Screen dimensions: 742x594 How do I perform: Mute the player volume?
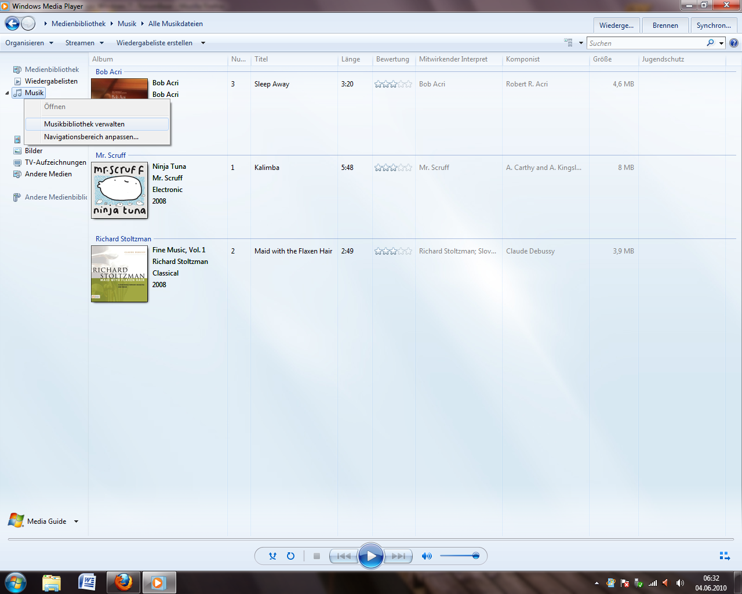click(427, 556)
